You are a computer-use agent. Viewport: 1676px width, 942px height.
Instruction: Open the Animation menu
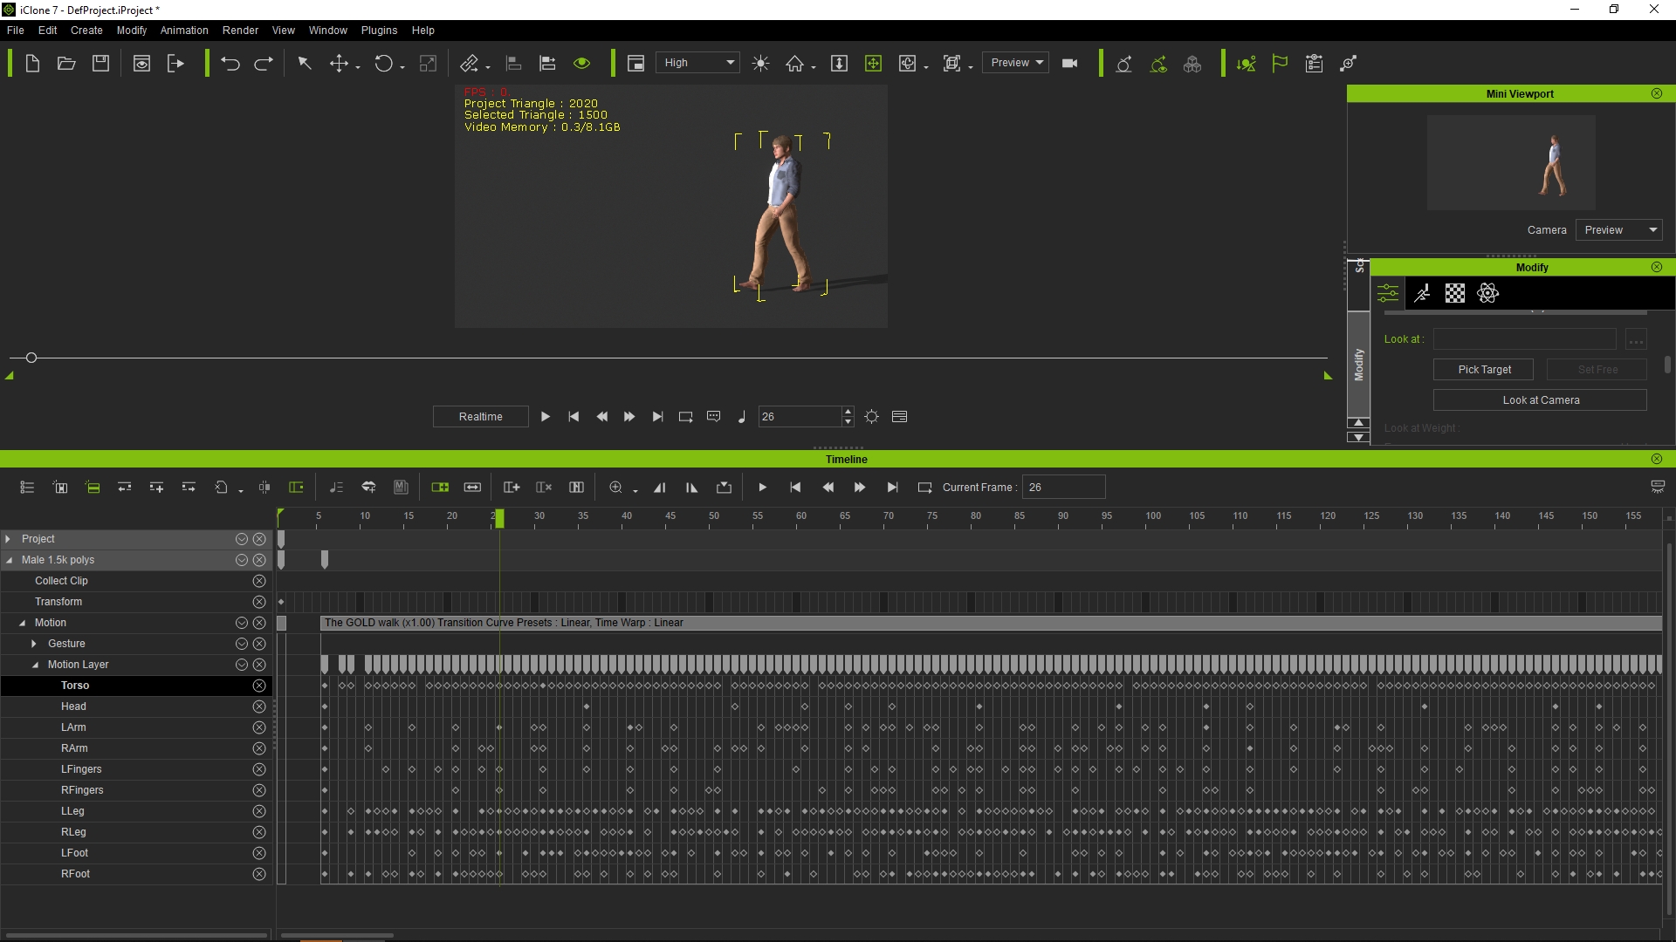(x=184, y=31)
